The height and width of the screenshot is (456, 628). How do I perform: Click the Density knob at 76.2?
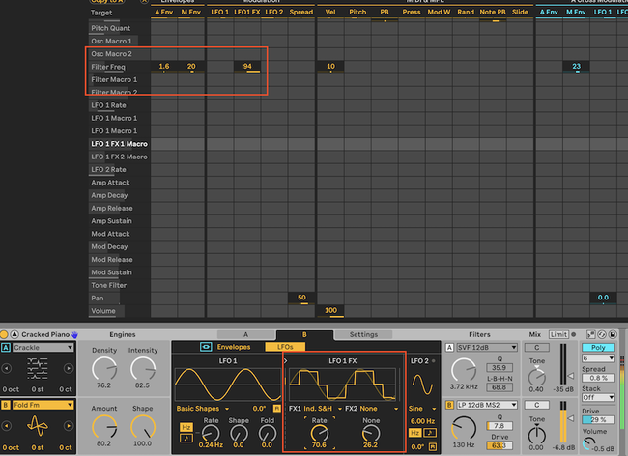coord(104,369)
